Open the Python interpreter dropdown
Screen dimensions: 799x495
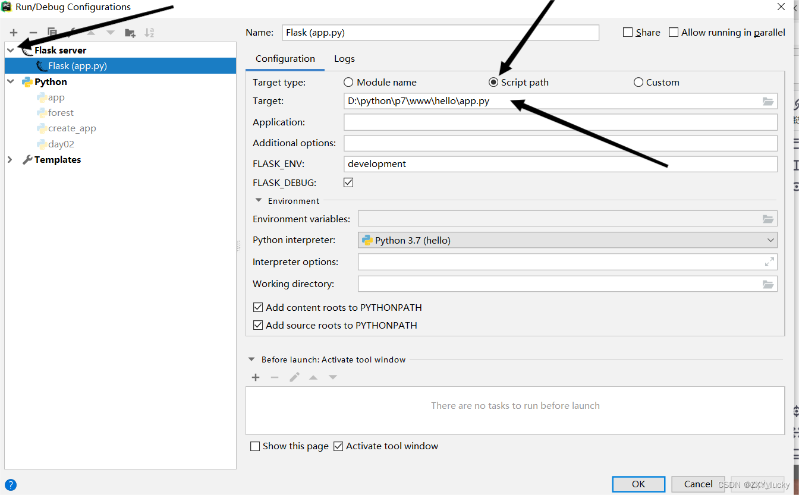pos(568,240)
